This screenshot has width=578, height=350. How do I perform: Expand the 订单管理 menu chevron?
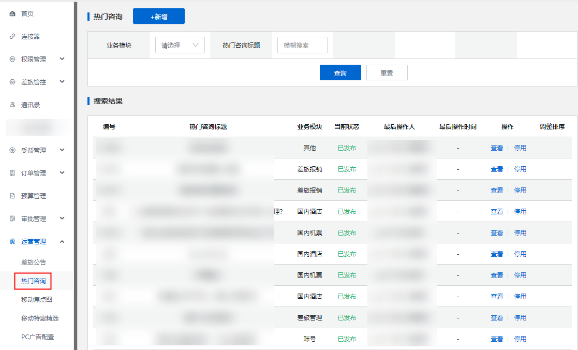(x=62, y=172)
